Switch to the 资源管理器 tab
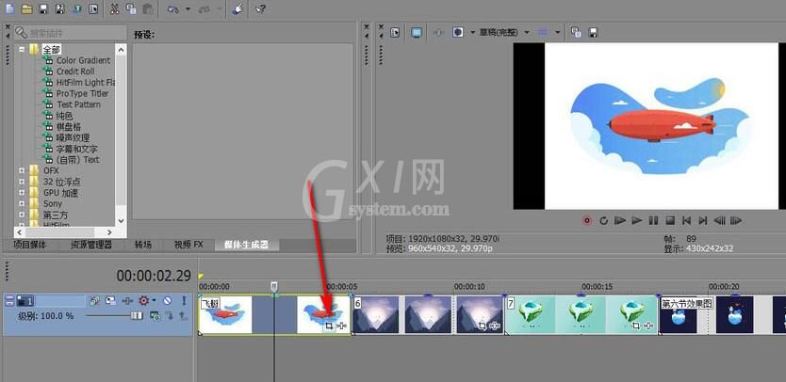The width and height of the screenshot is (786, 382). click(x=90, y=245)
